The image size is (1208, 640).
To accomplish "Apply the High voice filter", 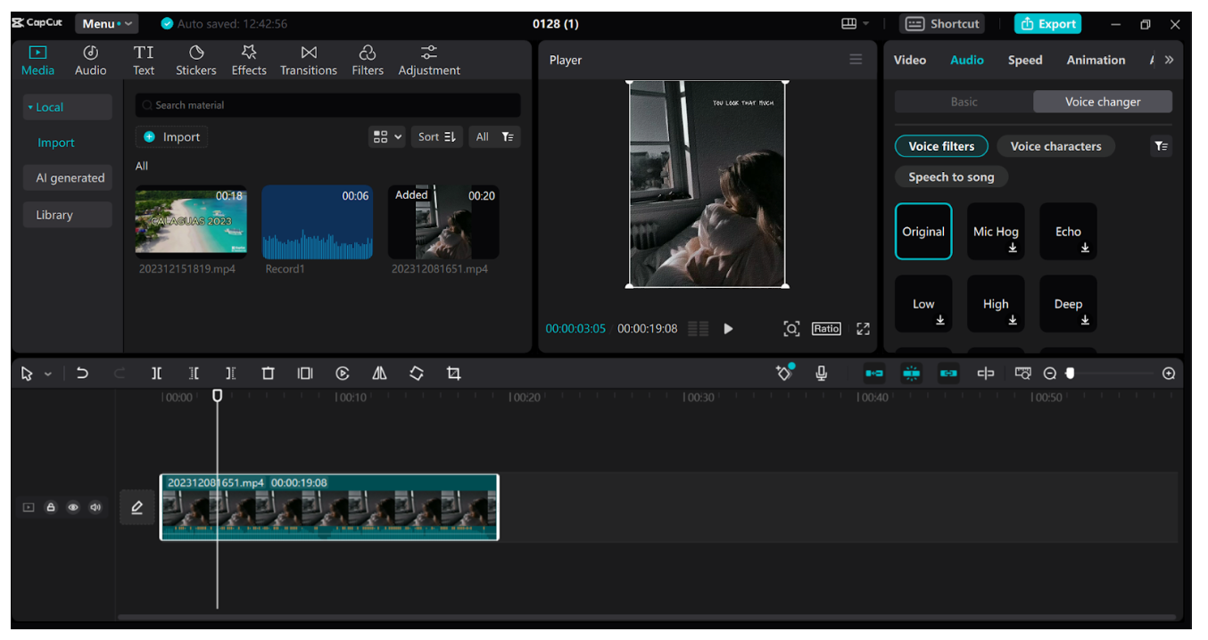I will pyautogui.click(x=996, y=304).
